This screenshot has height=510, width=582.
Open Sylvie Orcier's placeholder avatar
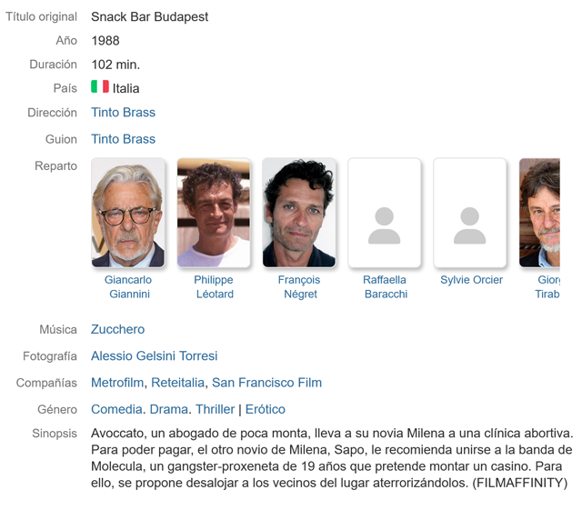(x=469, y=213)
